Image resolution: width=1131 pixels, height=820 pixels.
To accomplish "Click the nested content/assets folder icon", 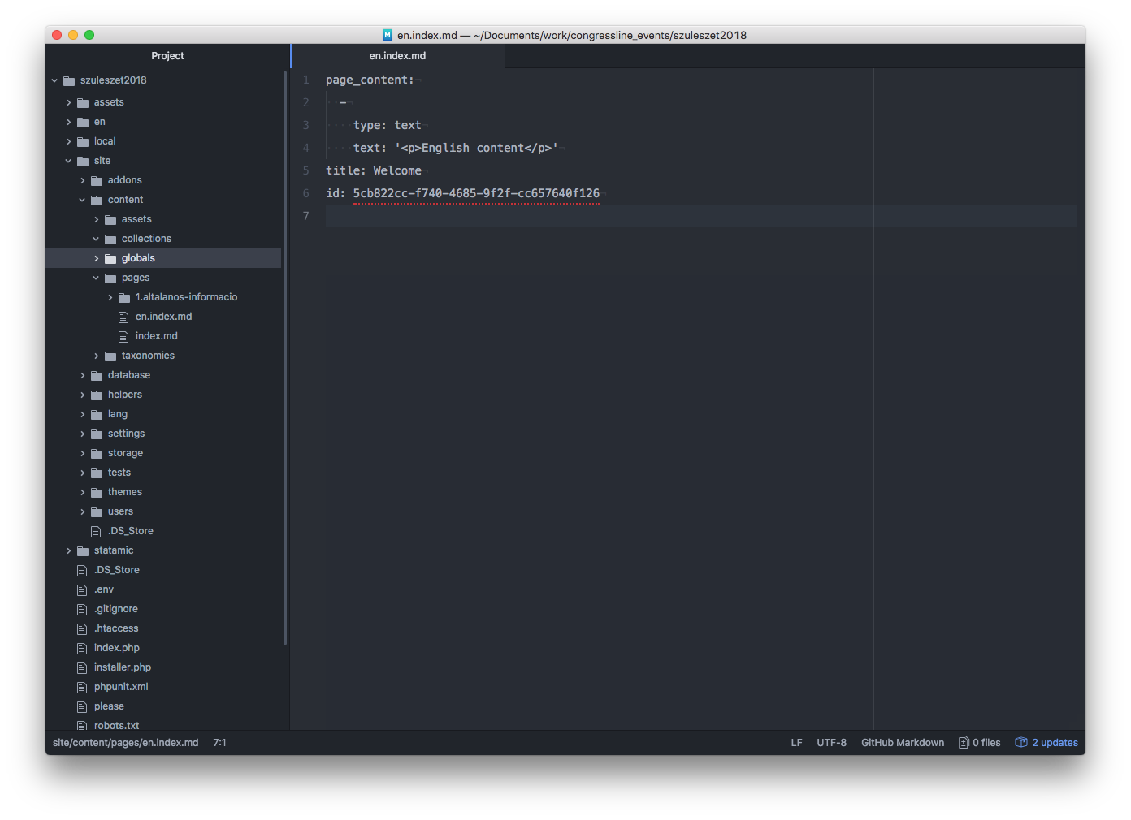I will point(110,219).
